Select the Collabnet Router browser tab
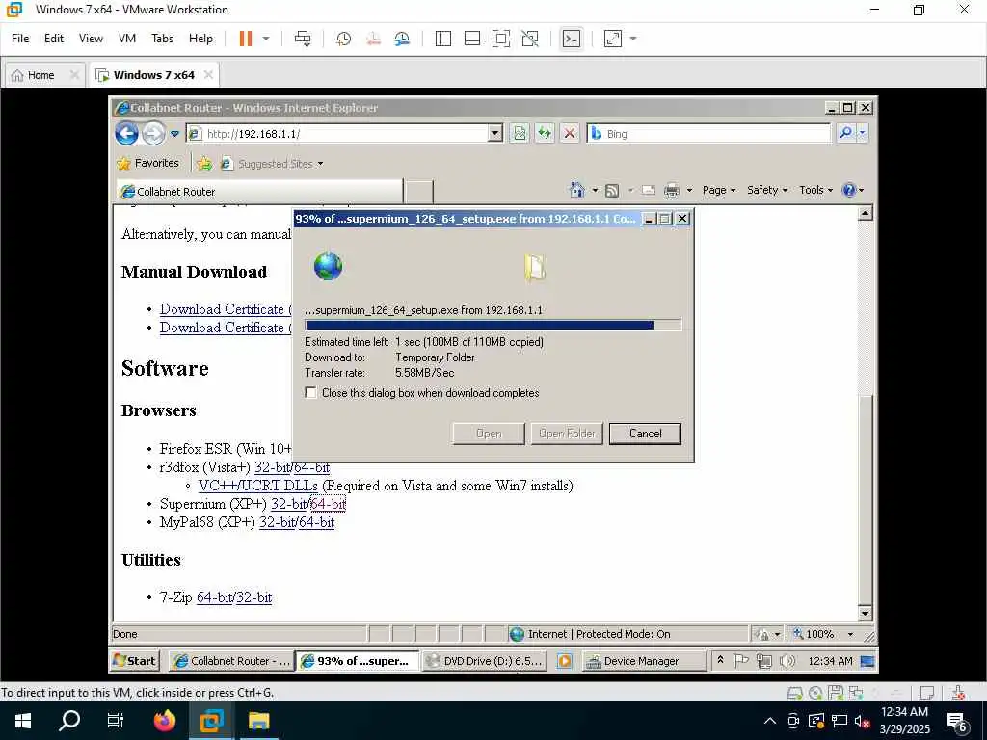This screenshot has width=987, height=740. [259, 192]
